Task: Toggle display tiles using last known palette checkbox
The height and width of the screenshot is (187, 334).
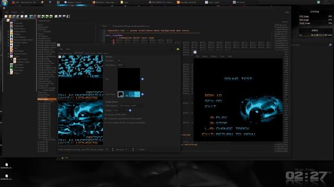Action: click(105, 118)
